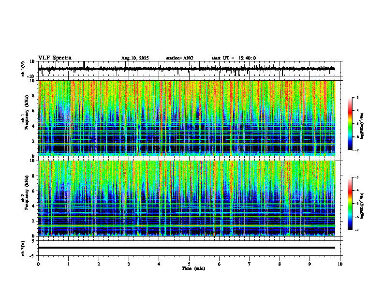
Task: Click the "6" tick on the time axis
Action: 220,264
